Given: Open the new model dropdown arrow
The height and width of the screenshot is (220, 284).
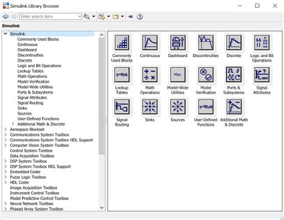Looking at the screenshot, I should (108, 16).
